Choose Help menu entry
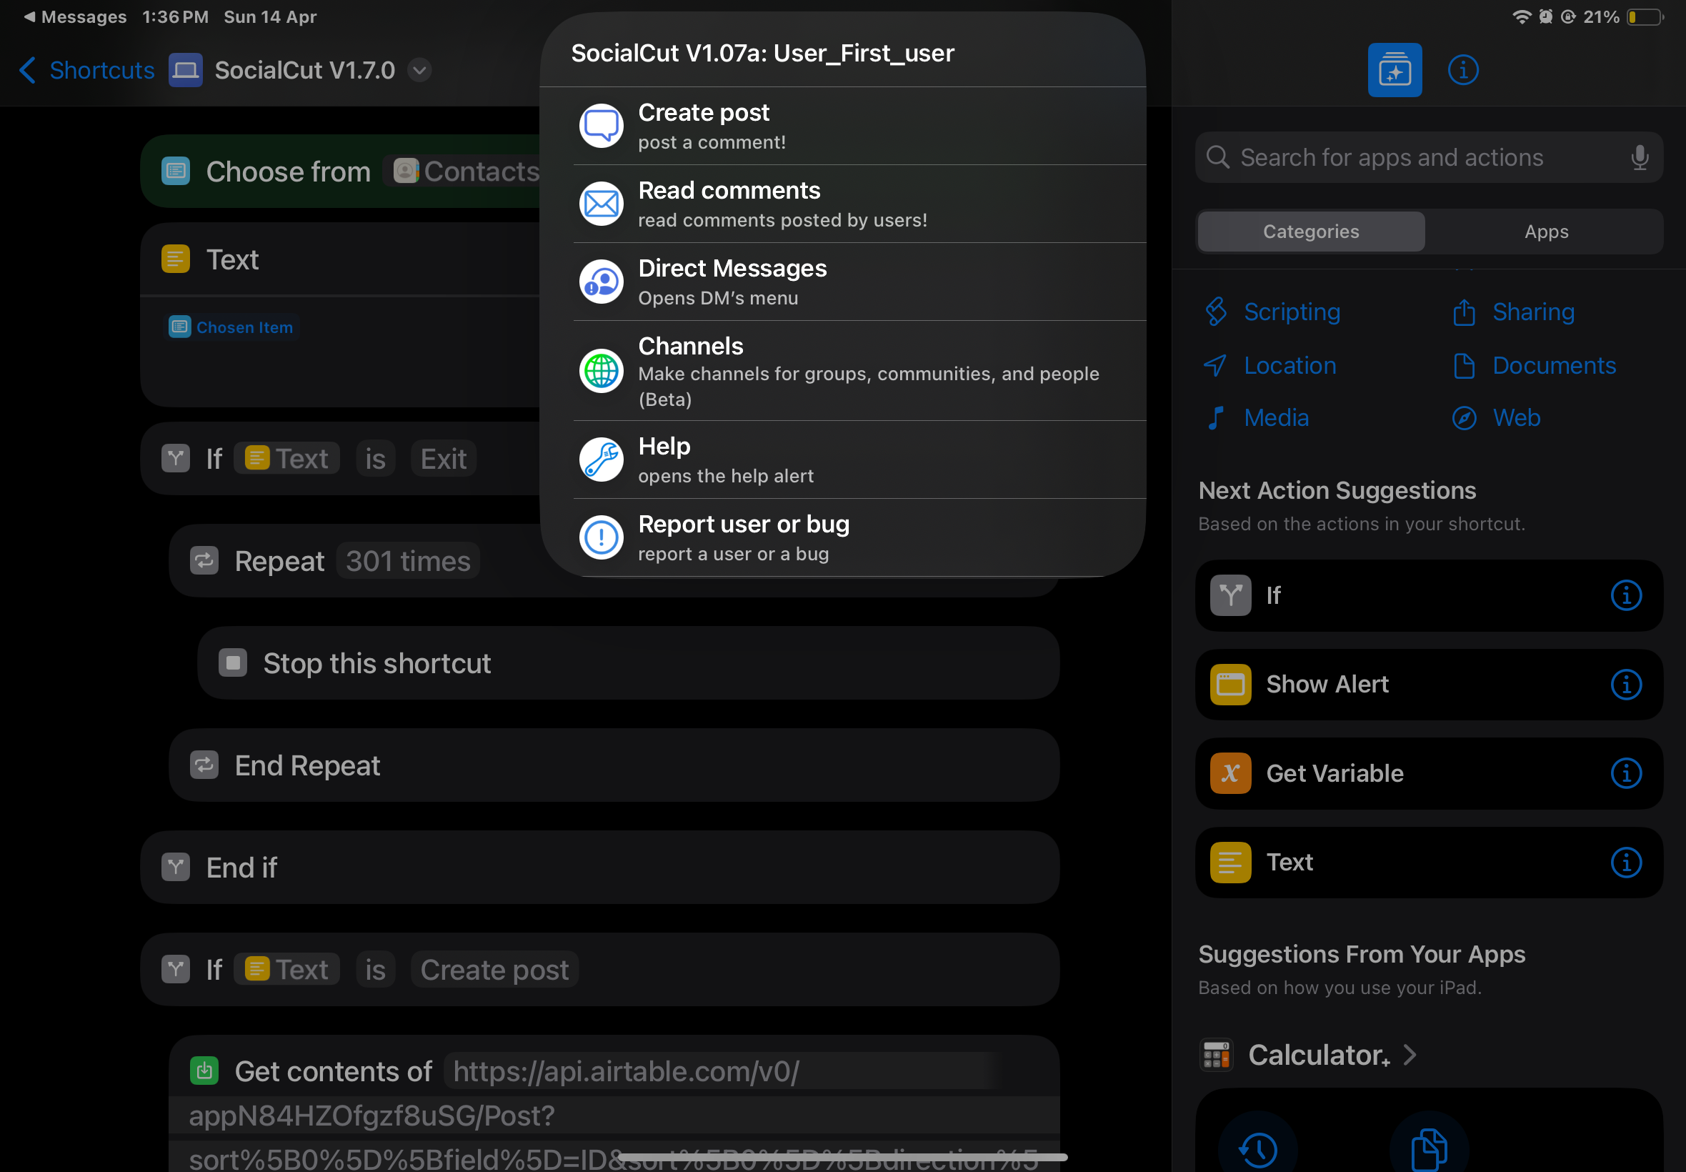The image size is (1686, 1172). coord(842,460)
